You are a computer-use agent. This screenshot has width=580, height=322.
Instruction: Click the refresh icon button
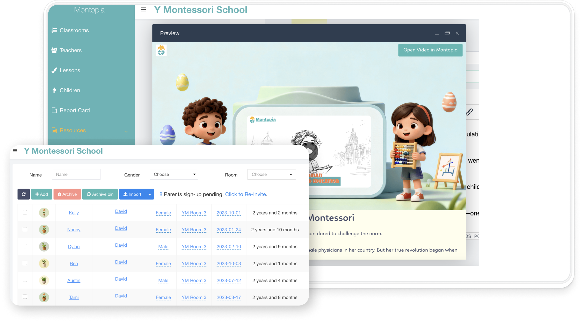[x=24, y=194]
